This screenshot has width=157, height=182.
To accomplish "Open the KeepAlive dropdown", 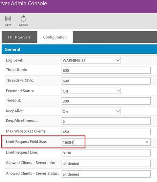I will pos(91,111).
